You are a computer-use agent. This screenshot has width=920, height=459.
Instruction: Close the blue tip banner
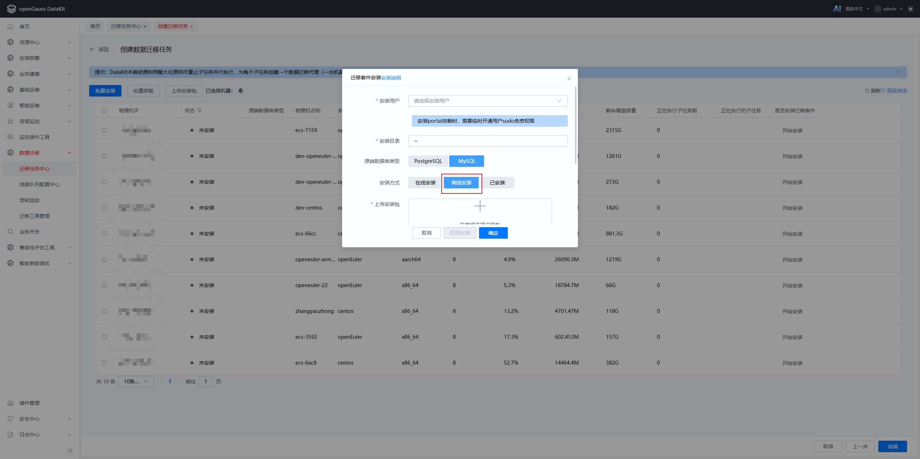(x=898, y=72)
